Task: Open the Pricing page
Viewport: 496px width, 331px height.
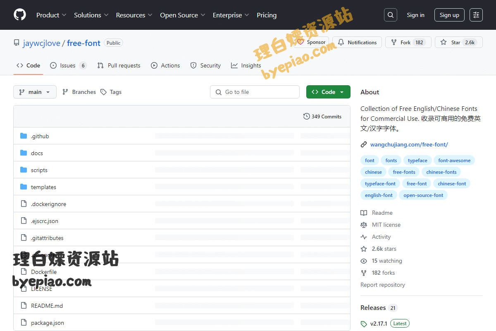Action: 267,15
